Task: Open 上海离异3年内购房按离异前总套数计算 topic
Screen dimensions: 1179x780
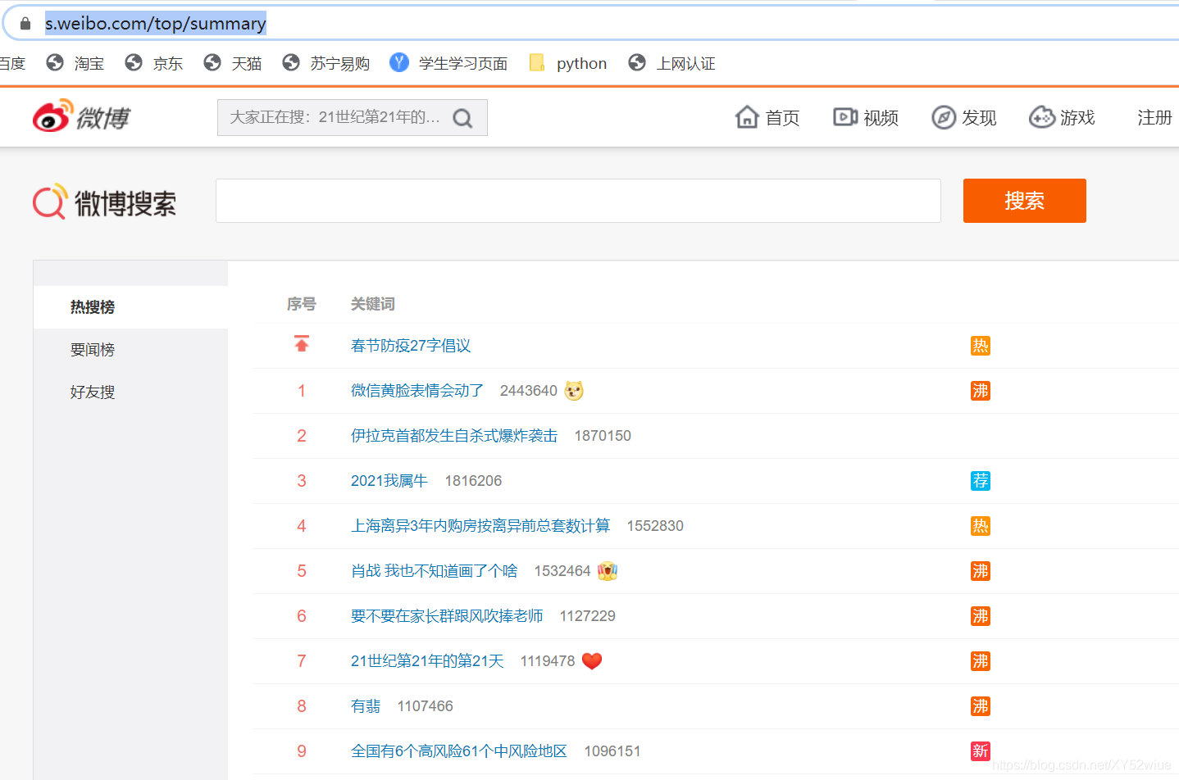Action: click(x=480, y=526)
